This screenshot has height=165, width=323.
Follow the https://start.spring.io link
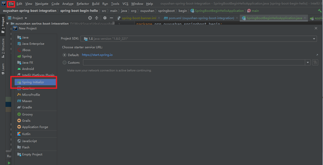[x=97, y=55]
